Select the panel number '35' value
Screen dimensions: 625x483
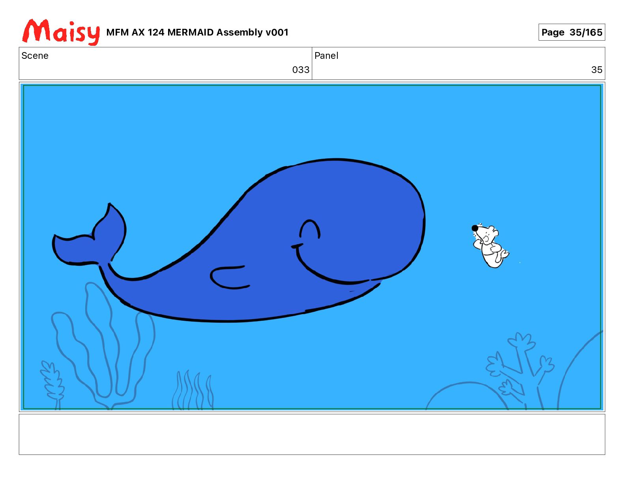597,70
